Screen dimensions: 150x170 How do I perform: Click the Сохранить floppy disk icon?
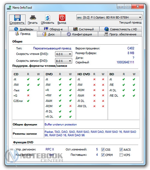[x=17, y=18]
